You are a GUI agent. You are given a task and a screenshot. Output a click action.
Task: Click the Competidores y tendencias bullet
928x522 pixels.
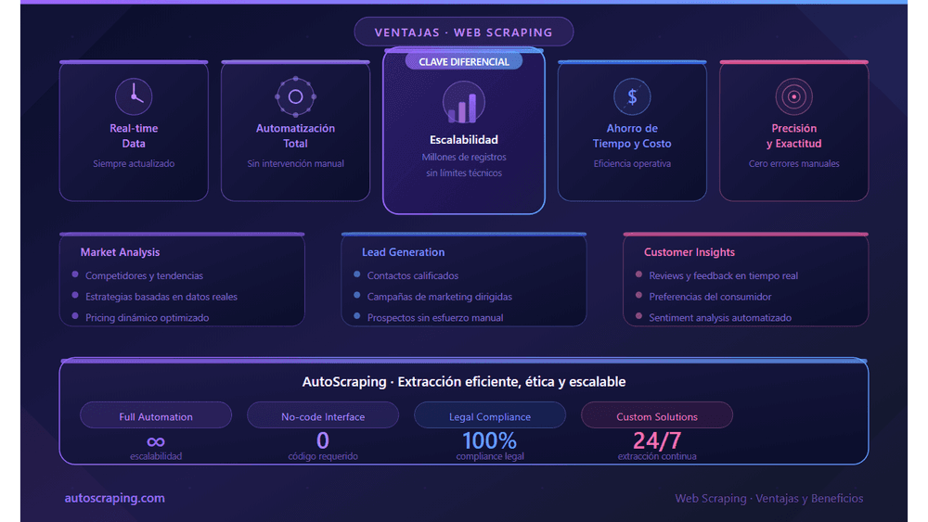(144, 275)
